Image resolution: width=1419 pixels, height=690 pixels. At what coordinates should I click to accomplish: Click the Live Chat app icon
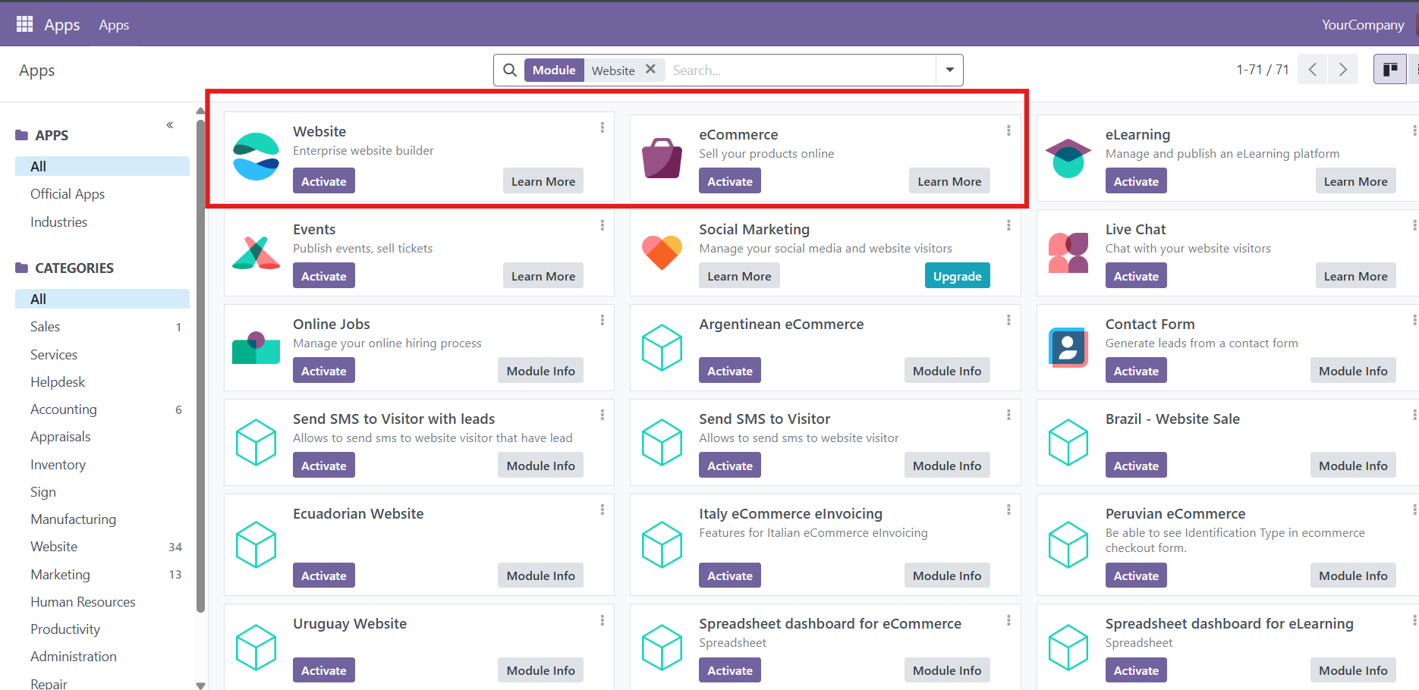1068,252
